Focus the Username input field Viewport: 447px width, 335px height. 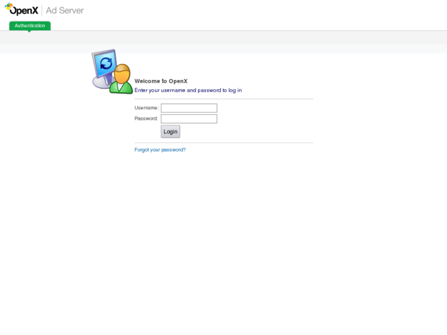click(x=189, y=108)
